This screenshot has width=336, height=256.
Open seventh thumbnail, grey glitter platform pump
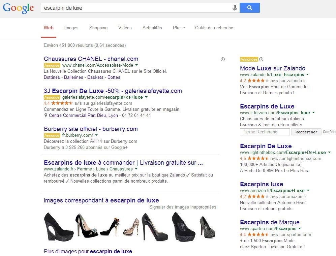(x=207, y=227)
